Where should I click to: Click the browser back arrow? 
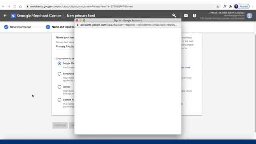click(3, 6)
